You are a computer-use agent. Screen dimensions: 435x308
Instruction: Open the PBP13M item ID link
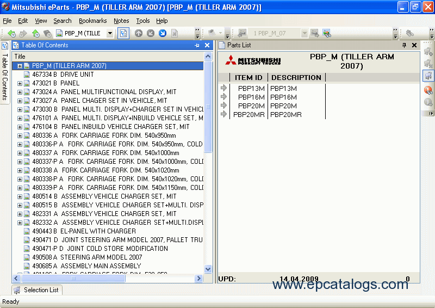pos(251,88)
